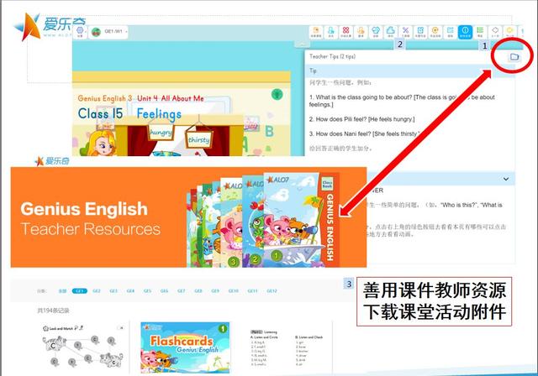Viewport: 538px width, 376px height.
Task: Choose the GE7 filter
Action: pyautogui.click(x=182, y=290)
